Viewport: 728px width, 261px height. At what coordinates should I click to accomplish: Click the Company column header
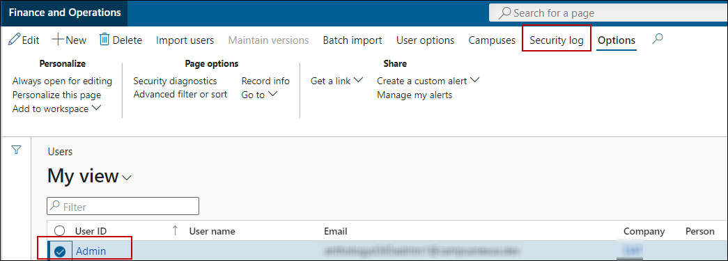[x=644, y=231]
